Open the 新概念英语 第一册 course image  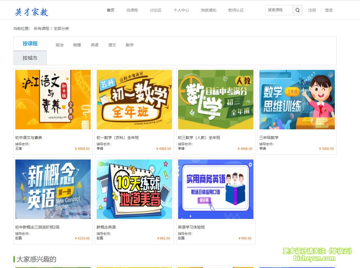[x=53, y=189]
